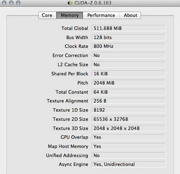The width and height of the screenshot is (180, 174).
Task: Minimize the CUDA-Z window
Action: (x=11, y=3)
